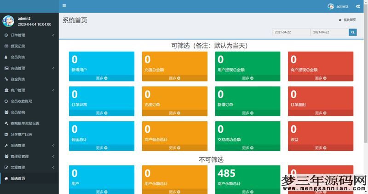Click 更多 on the 新增用户 card
The image size is (368, 194).
(102, 78)
